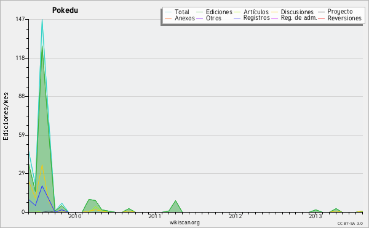Image resolution: width=369 pixels, height=228 pixels.
Task: Click the 29 y-axis value
Action: point(22,173)
